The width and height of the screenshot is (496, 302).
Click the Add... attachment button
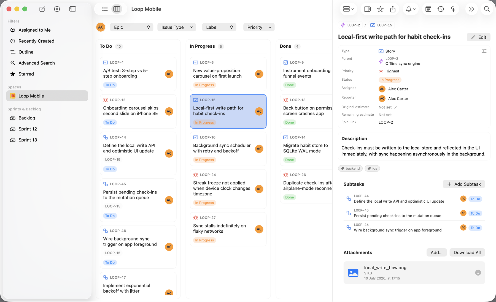[x=436, y=252]
